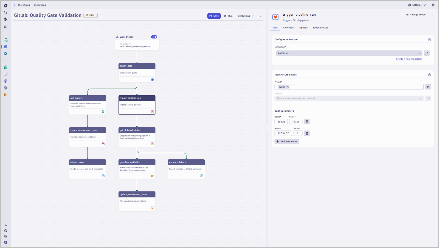Edit the BUILD_ID value field containing 2
The image size is (439, 248).
click(298, 133)
